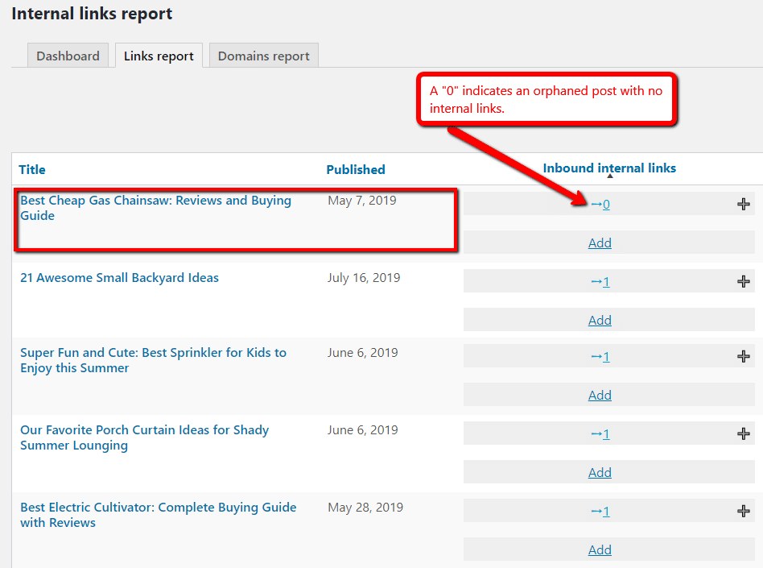Sort by Inbound internal links column header
The image size is (763, 568).
click(609, 168)
